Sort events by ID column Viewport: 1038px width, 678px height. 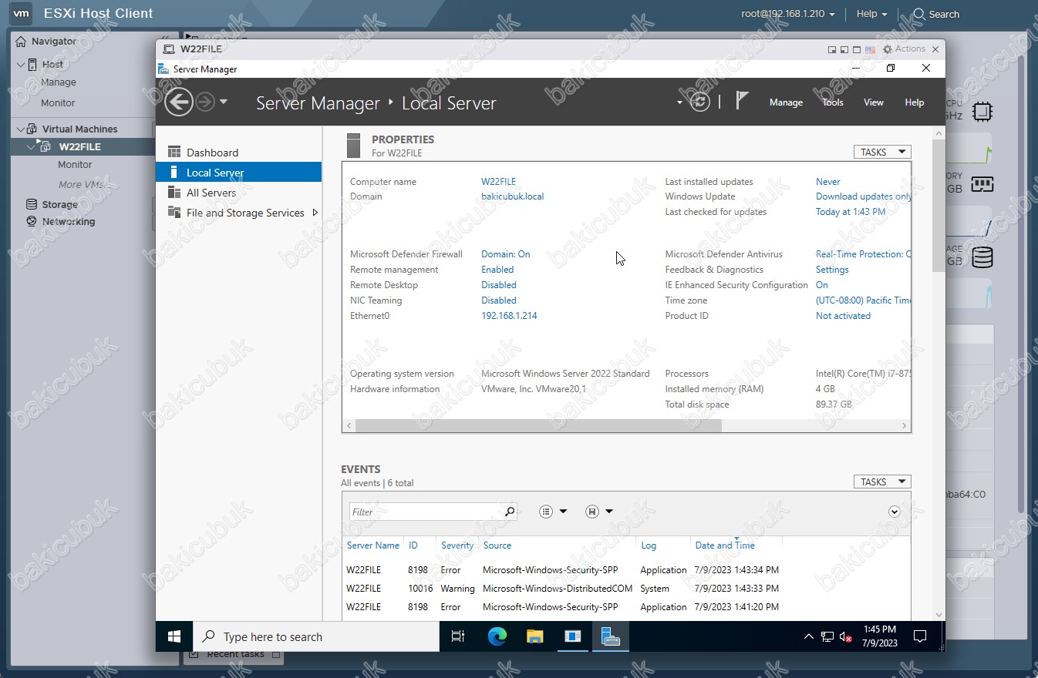(x=413, y=545)
